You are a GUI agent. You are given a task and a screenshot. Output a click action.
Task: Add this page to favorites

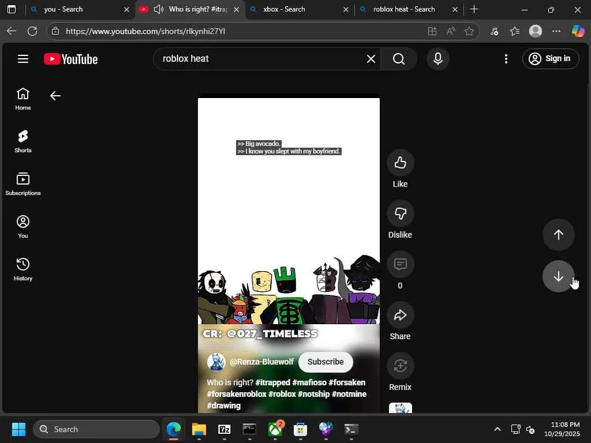(x=469, y=31)
